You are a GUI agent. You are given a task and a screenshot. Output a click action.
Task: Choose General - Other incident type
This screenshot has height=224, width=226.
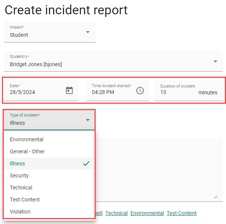[27, 151]
